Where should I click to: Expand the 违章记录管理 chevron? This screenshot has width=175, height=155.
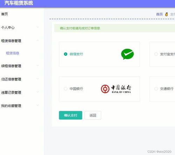coord(38,92)
